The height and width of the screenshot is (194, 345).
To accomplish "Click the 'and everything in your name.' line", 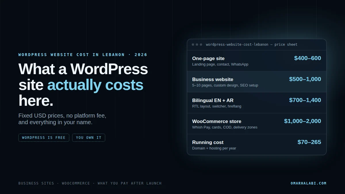I will (55, 122).
